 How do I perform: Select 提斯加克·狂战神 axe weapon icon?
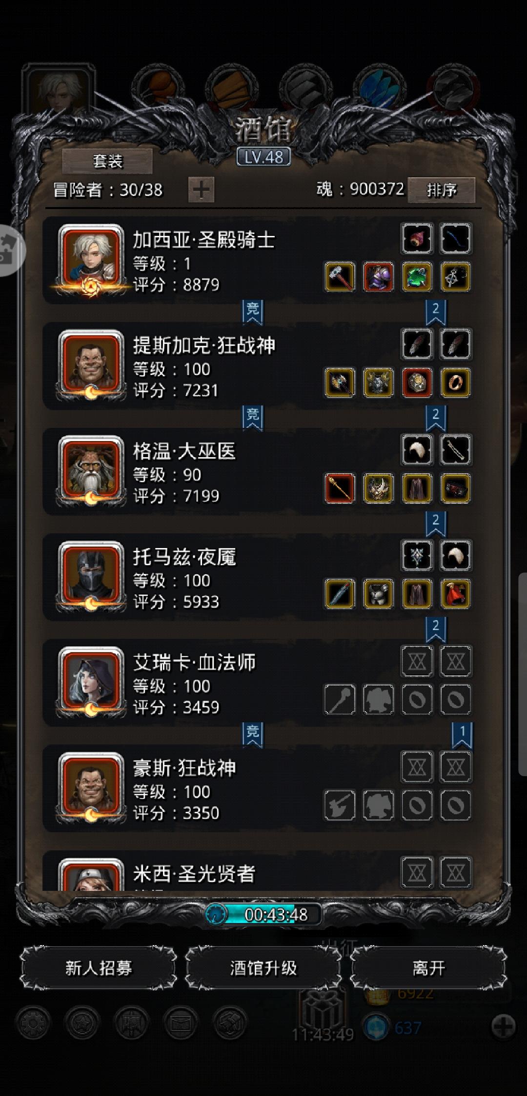[340, 383]
